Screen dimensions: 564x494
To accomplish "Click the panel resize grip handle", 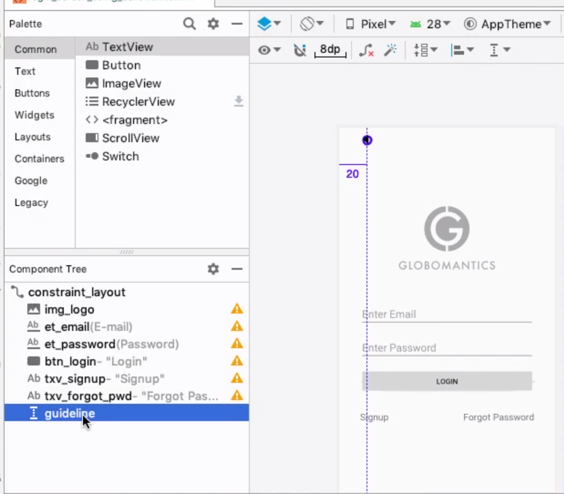I will coord(126,252).
